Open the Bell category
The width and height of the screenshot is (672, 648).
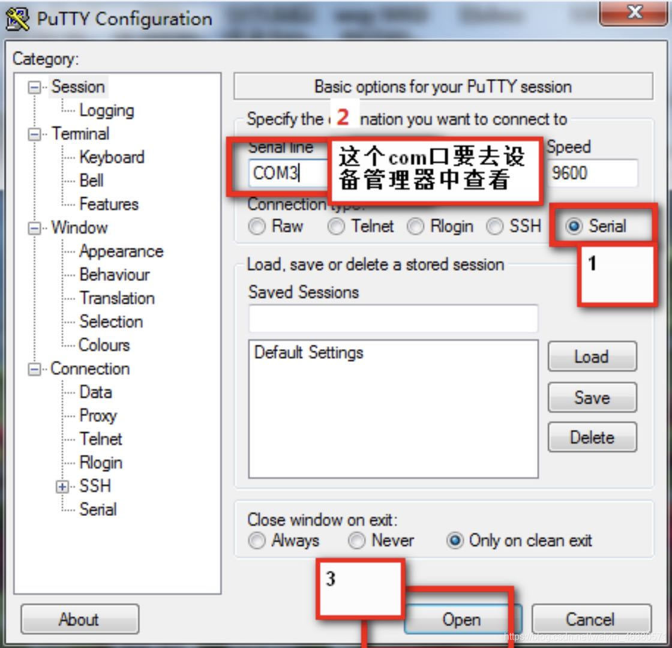pos(91,181)
